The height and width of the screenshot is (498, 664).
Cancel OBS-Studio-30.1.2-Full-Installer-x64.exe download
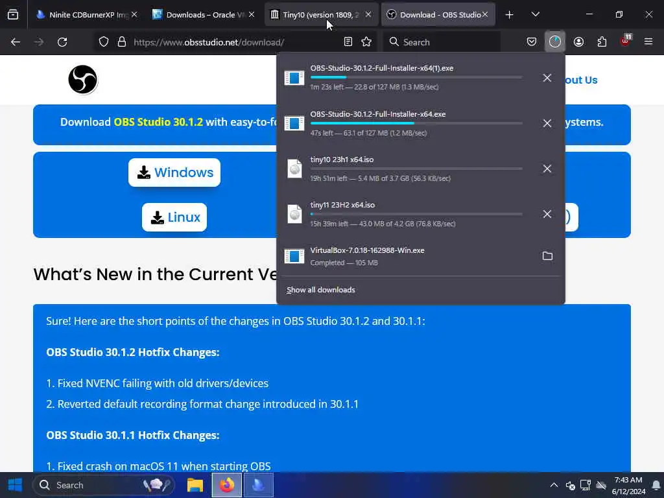547,123
